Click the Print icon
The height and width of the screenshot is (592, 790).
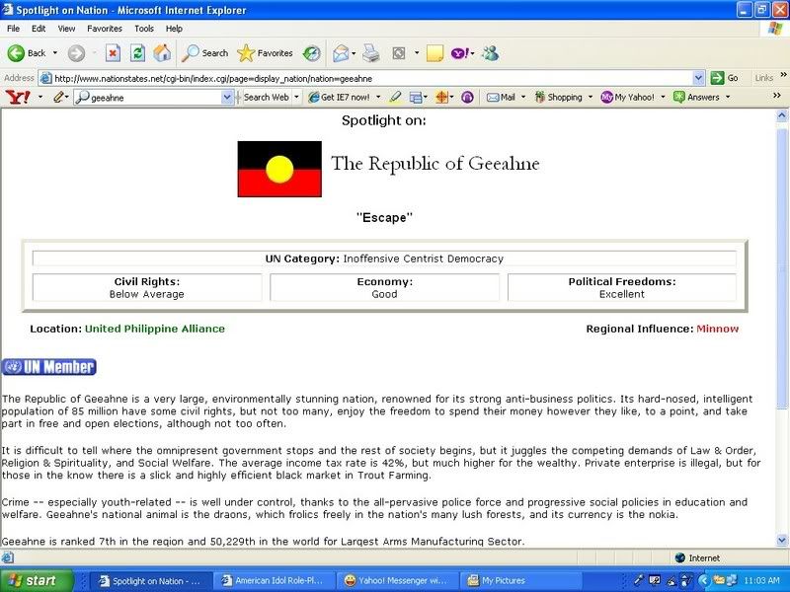tap(370, 53)
